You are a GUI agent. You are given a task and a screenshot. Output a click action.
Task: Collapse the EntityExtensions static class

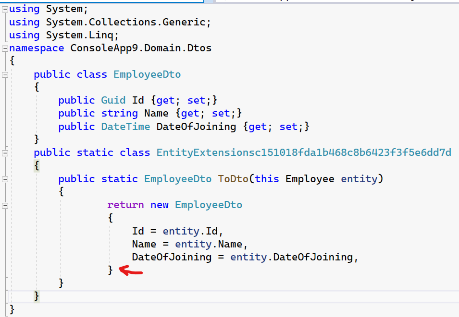pyautogui.click(x=5, y=153)
